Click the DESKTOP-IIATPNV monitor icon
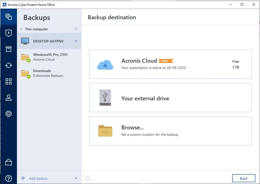 click(25, 41)
